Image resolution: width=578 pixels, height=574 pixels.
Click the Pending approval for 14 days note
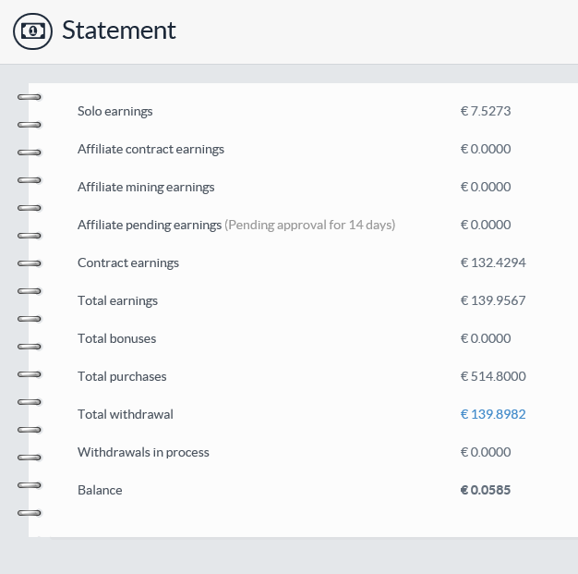pos(310,225)
